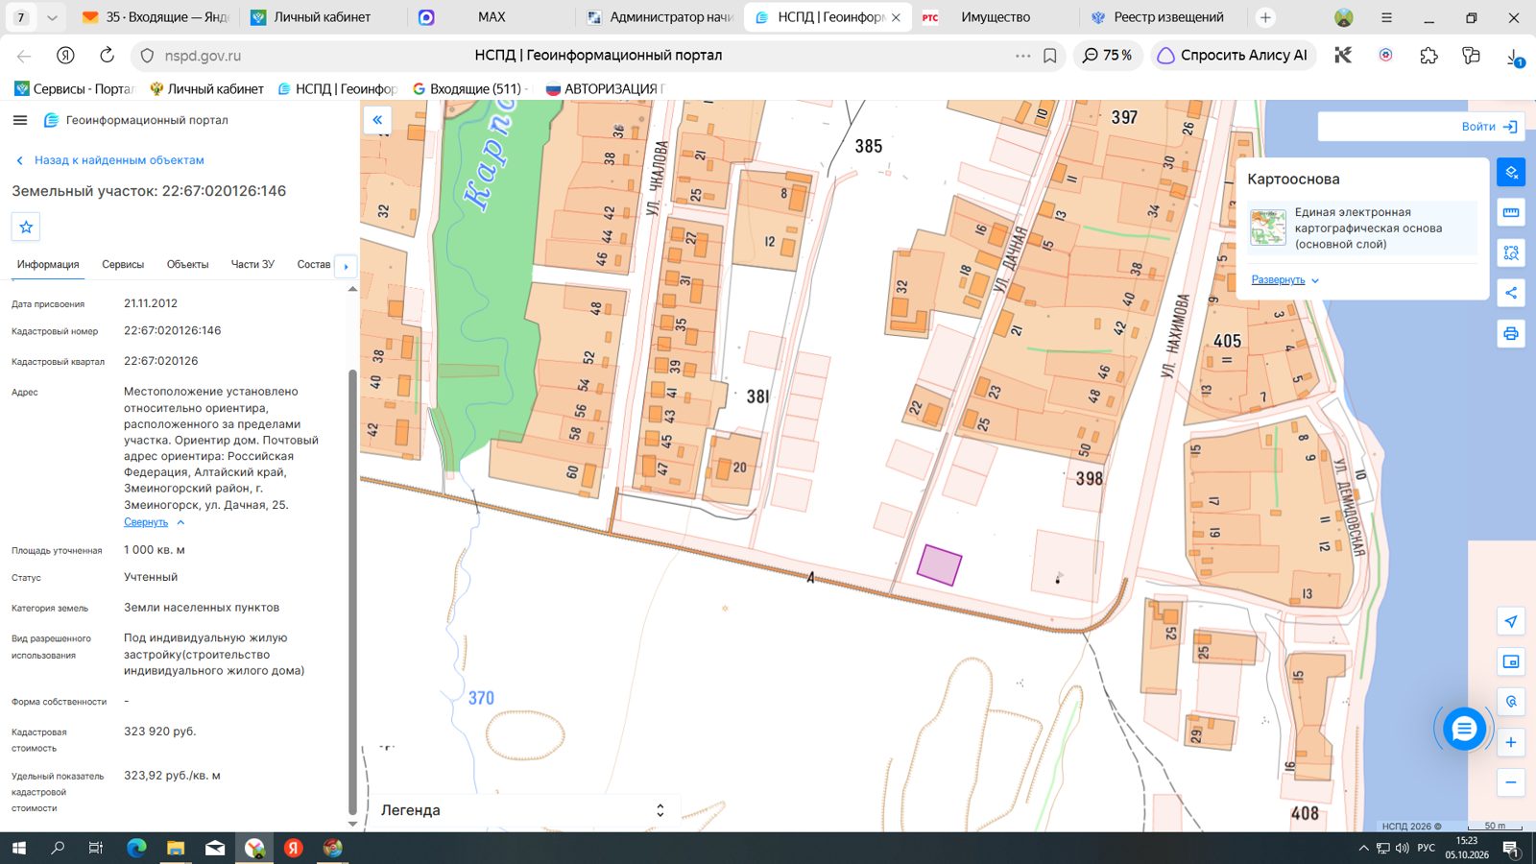Zoom out the map with minus button

coord(1511,782)
